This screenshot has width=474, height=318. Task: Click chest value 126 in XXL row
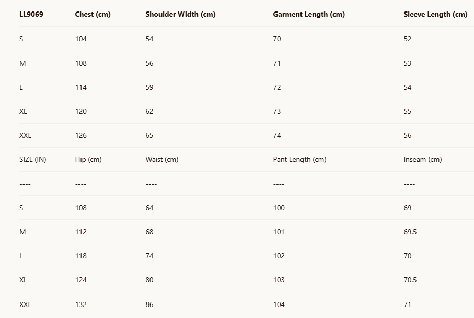[x=81, y=136]
